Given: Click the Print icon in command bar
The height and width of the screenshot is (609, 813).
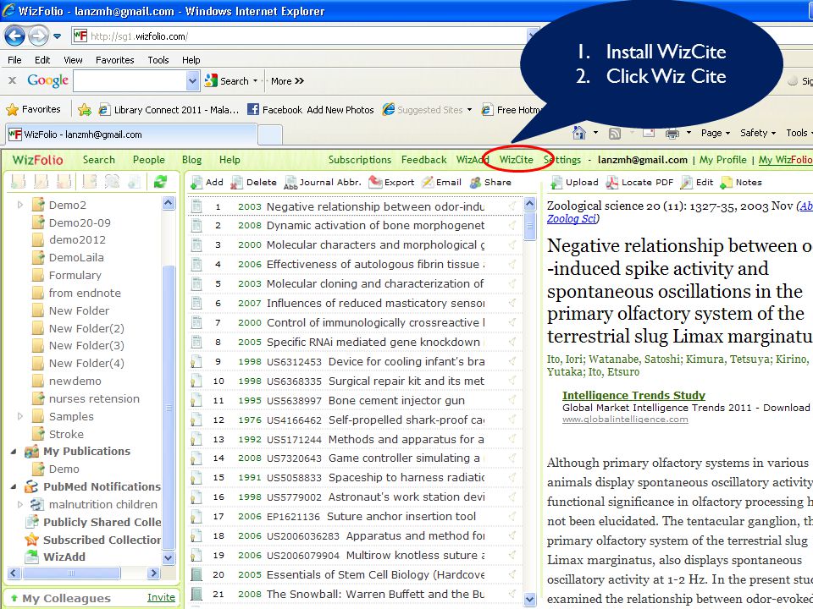Looking at the screenshot, I should 672,134.
